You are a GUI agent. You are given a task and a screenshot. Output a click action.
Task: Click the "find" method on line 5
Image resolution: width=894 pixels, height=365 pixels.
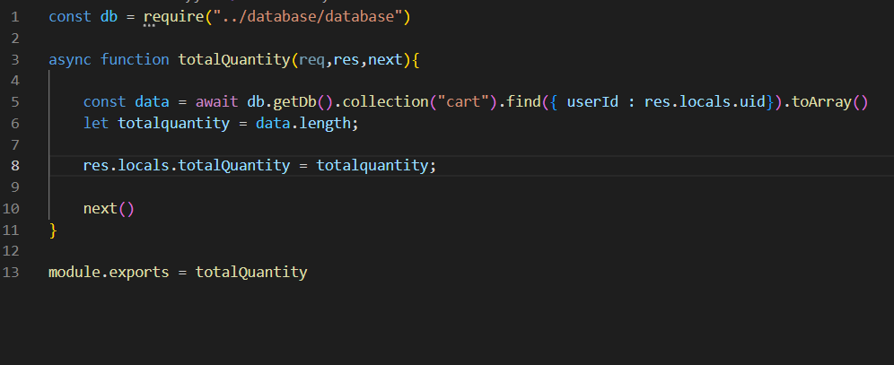click(x=524, y=102)
